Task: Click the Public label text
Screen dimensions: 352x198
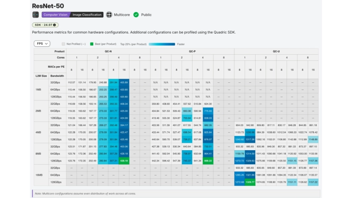Action: pyautogui.click(x=146, y=14)
